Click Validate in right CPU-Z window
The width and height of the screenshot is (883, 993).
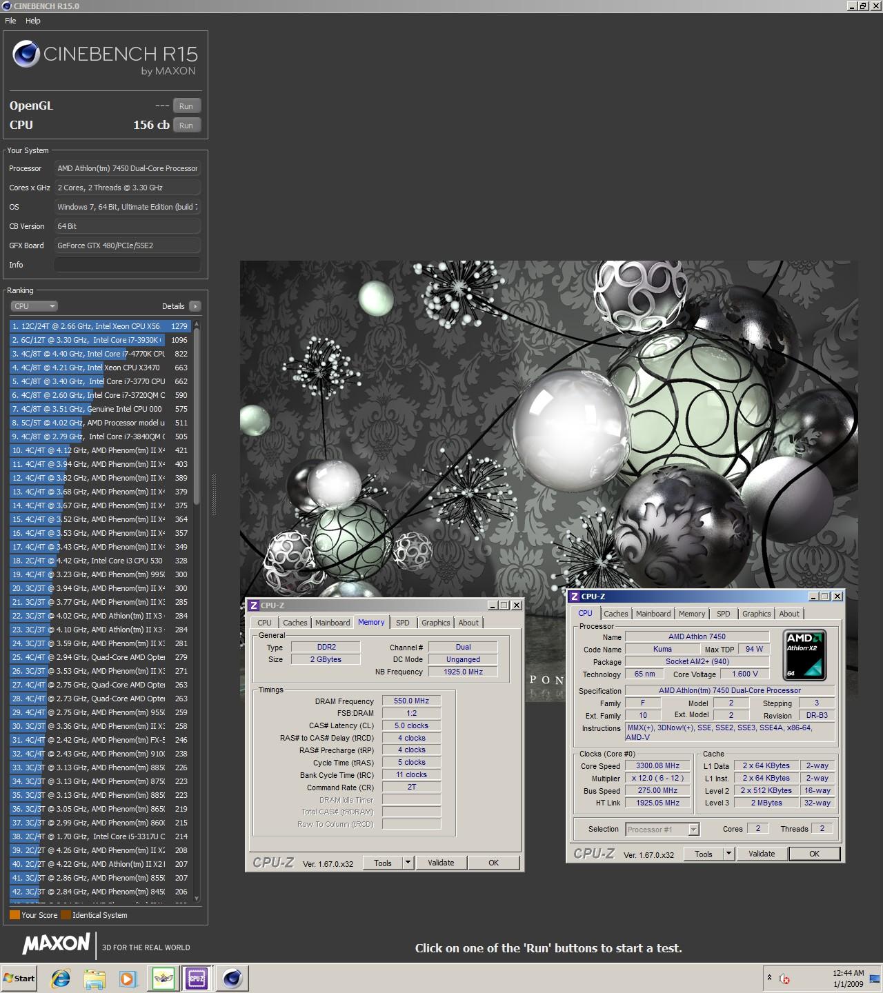coord(762,854)
